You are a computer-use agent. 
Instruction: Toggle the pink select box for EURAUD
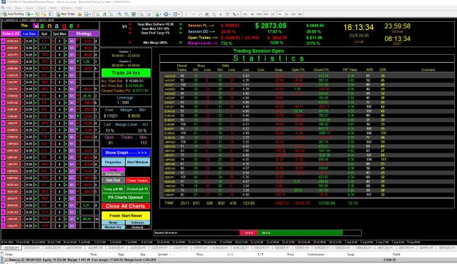(x=3, y=96)
